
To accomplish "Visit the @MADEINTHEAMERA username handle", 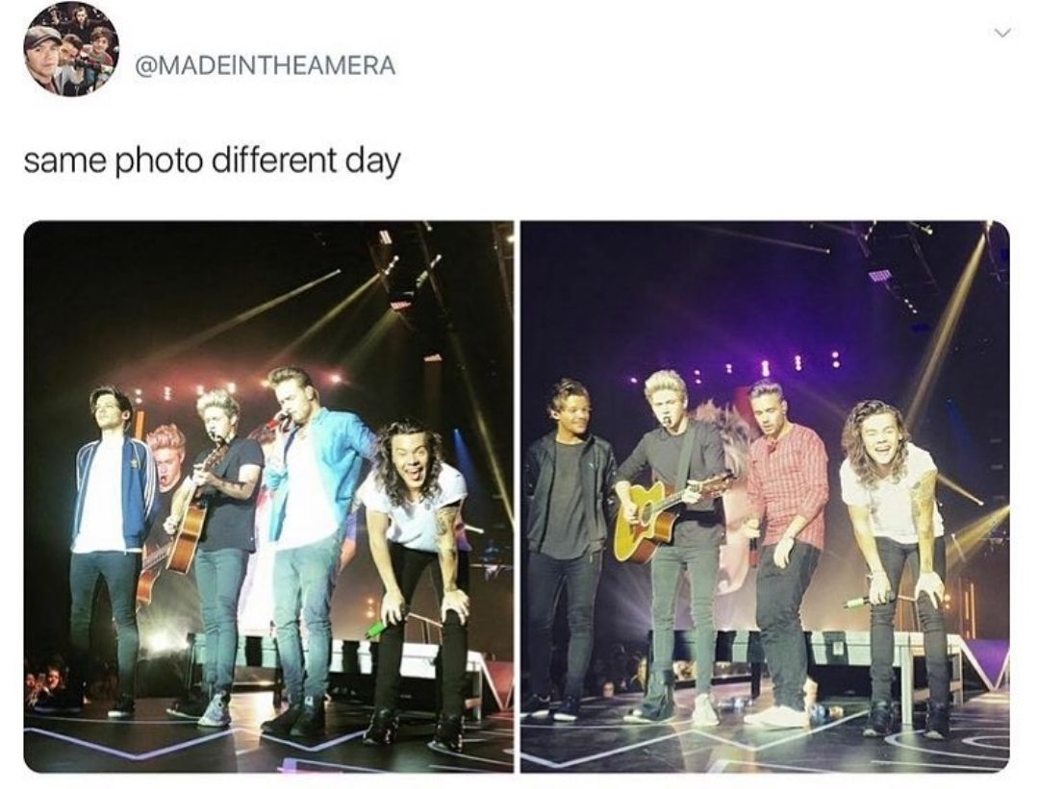I will [x=266, y=64].
